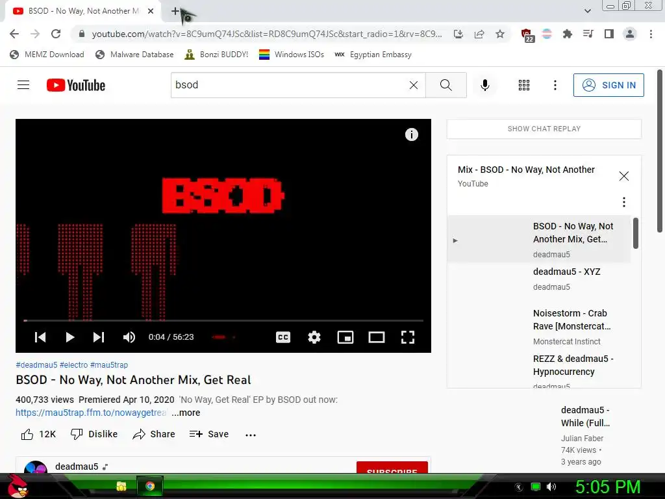Viewport: 665px width, 499px height.
Task: Click the magnifier search button
Action: click(x=445, y=85)
